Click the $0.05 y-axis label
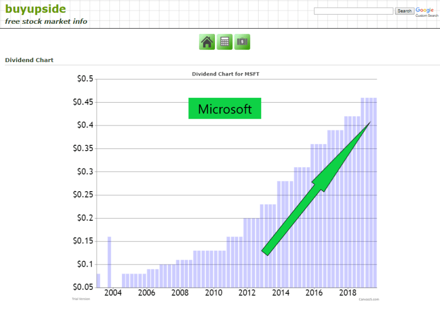The image size is (440, 311). click(x=82, y=287)
